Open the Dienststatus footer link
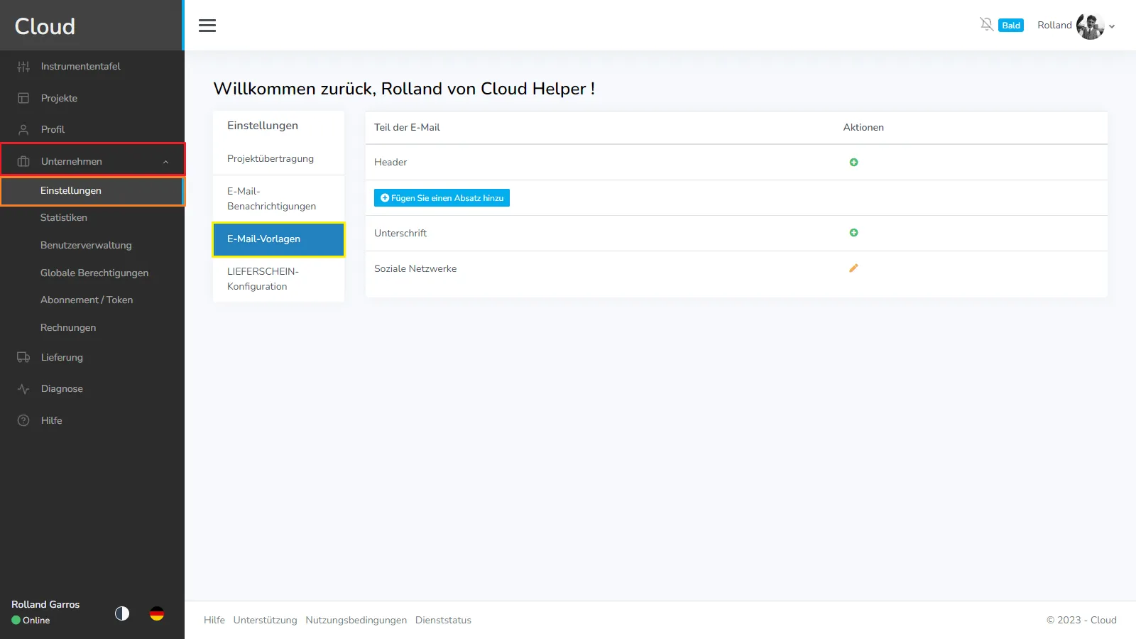The image size is (1136, 639). [x=443, y=620]
